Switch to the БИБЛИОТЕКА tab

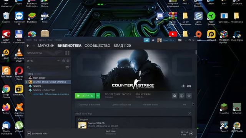[x=70, y=46]
